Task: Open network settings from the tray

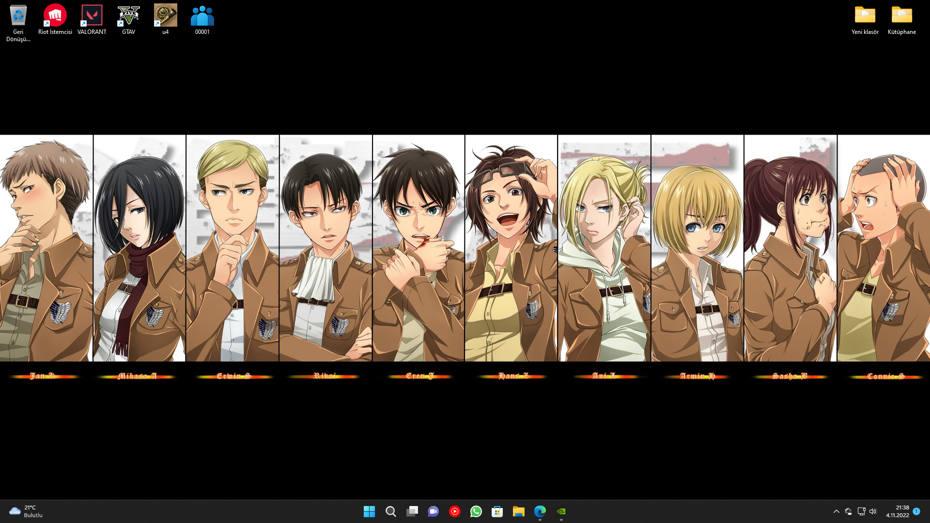Action: coord(861,511)
